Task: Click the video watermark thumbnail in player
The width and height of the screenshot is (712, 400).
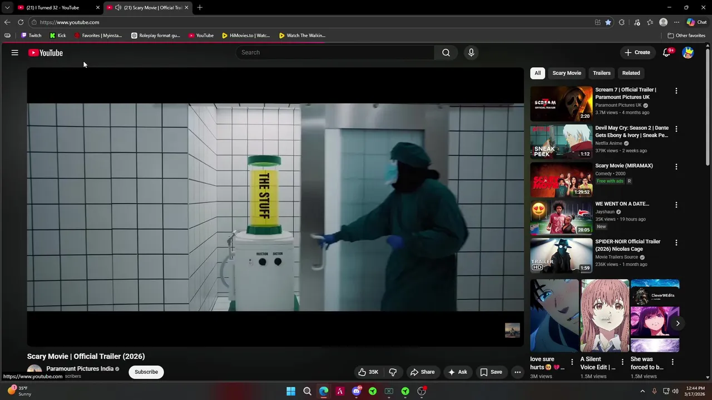Action: pyautogui.click(x=512, y=330)
